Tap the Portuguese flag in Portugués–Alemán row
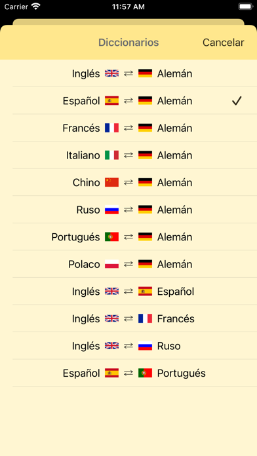Screen dimensions: 257x456 click(x=111, y=237)
